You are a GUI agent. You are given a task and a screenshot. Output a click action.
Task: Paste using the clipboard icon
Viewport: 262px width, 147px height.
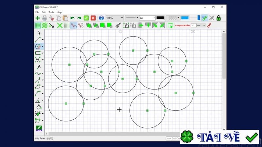tap(65, 18)
